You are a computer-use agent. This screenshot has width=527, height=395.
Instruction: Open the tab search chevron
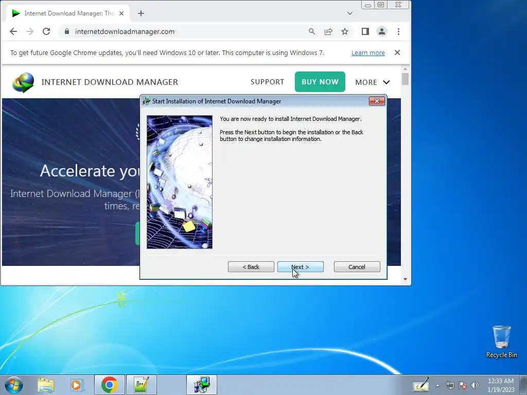[x=349, y=13]
